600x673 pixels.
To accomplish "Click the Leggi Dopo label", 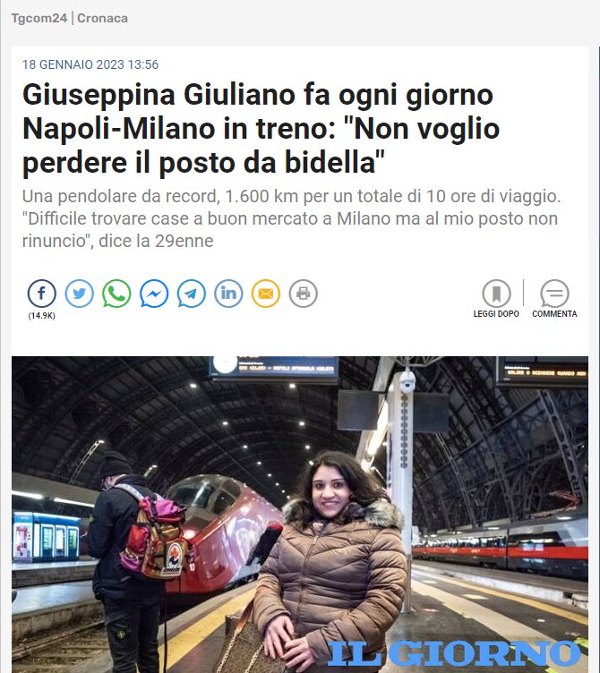I will point(496,314).
